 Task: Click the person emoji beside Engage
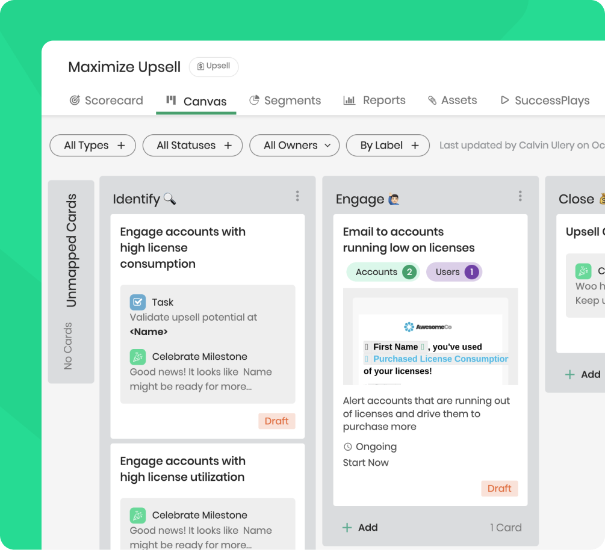point(394,199)
